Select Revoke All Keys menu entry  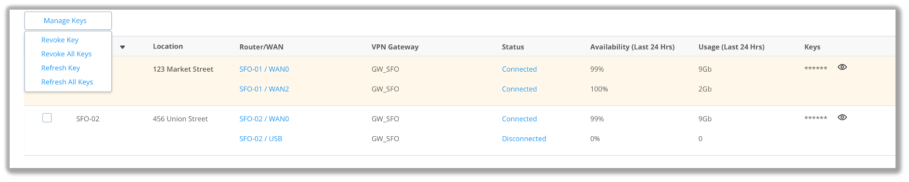[66, 54]
